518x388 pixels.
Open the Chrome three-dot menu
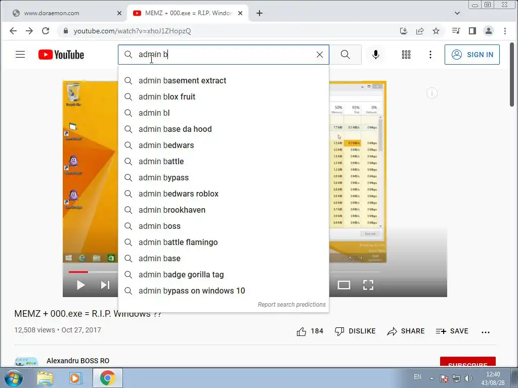(505, 31)
